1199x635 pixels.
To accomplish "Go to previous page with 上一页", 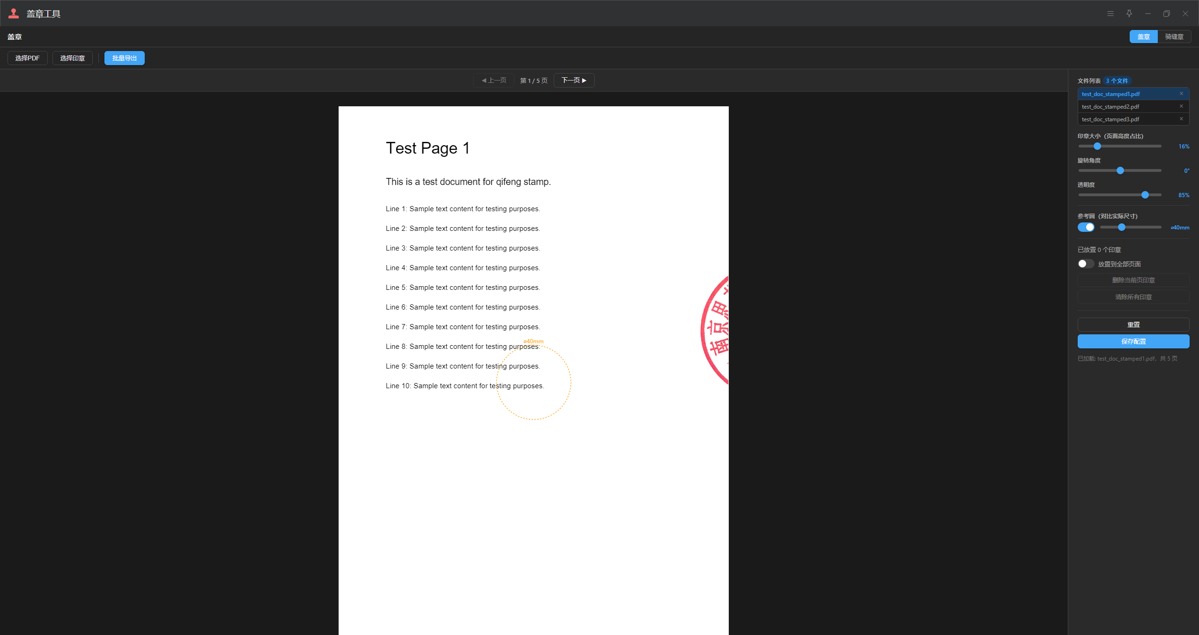I will pyautogui.click(x=494, y=81).
